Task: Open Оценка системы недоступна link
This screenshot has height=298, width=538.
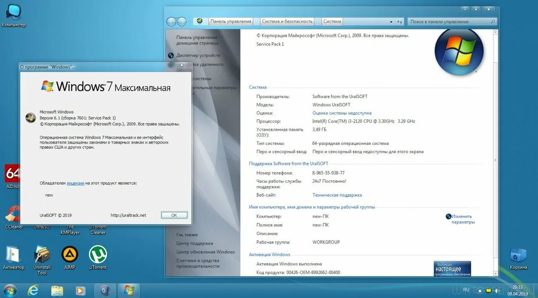Action: (342, 113)
